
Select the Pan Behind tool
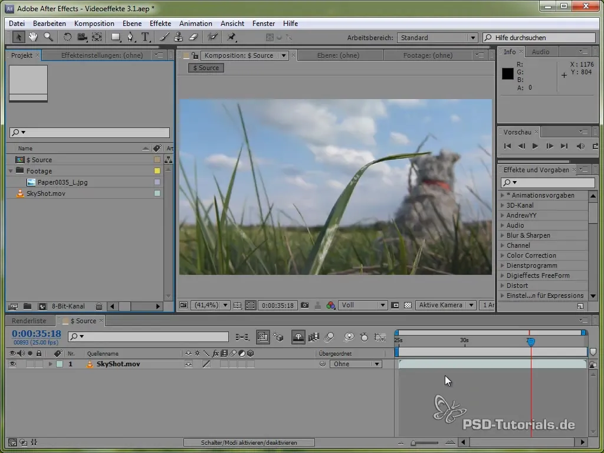[97, 37]
